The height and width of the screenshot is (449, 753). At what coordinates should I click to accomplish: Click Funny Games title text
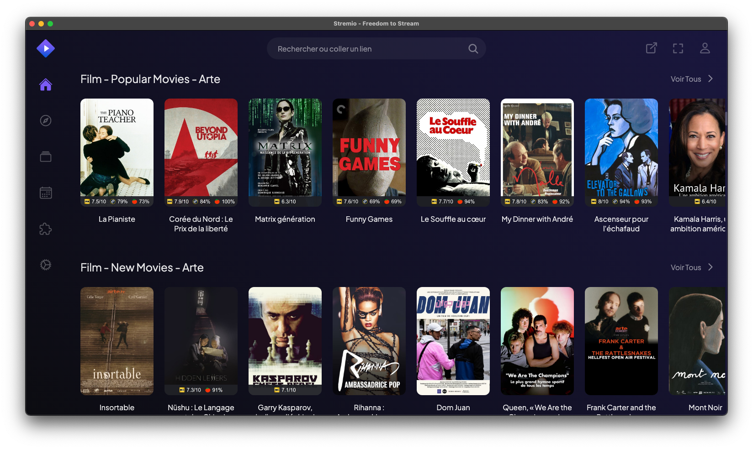[369, 219]
